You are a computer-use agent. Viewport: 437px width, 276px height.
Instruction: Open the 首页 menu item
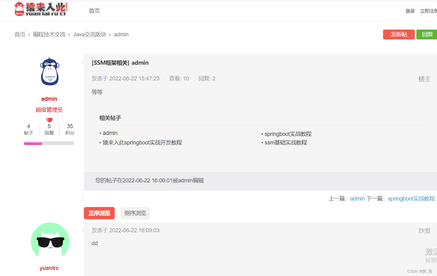pos(94,11)
